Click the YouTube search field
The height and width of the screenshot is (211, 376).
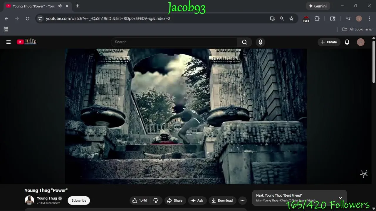point(174,42)
